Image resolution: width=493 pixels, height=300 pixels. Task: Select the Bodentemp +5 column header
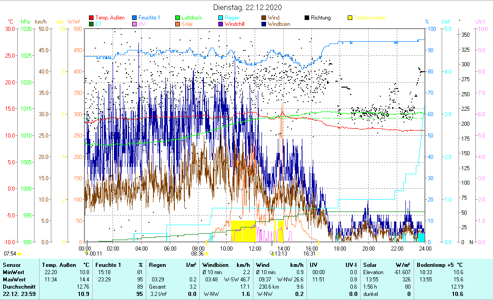coord(439,265)
